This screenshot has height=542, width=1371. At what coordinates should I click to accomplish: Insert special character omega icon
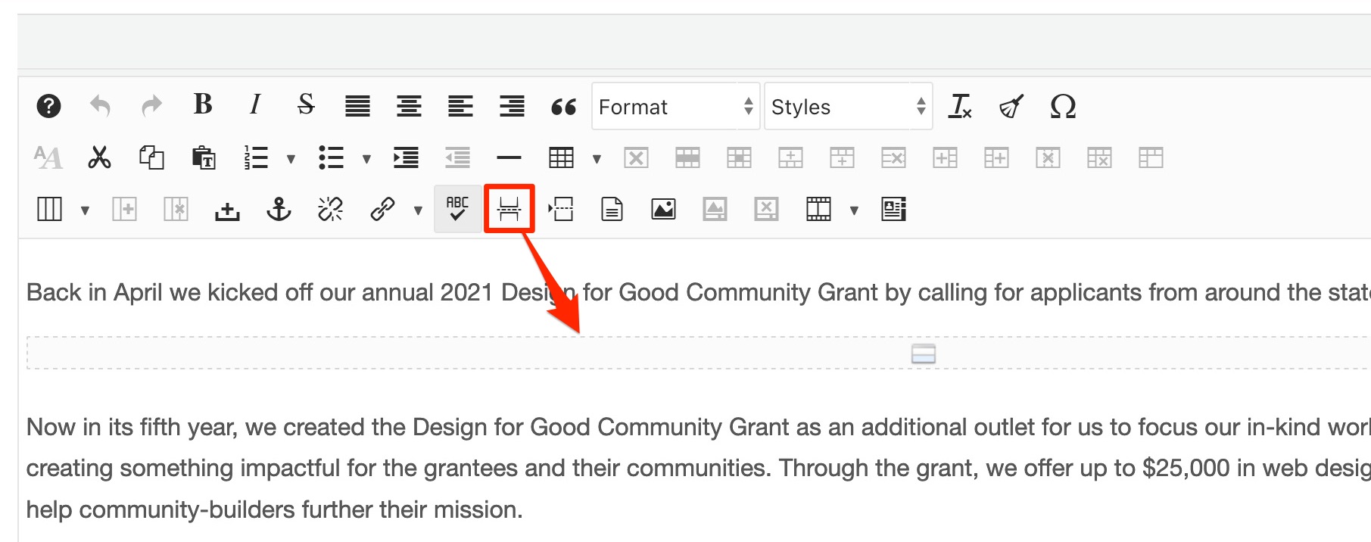1063,107
